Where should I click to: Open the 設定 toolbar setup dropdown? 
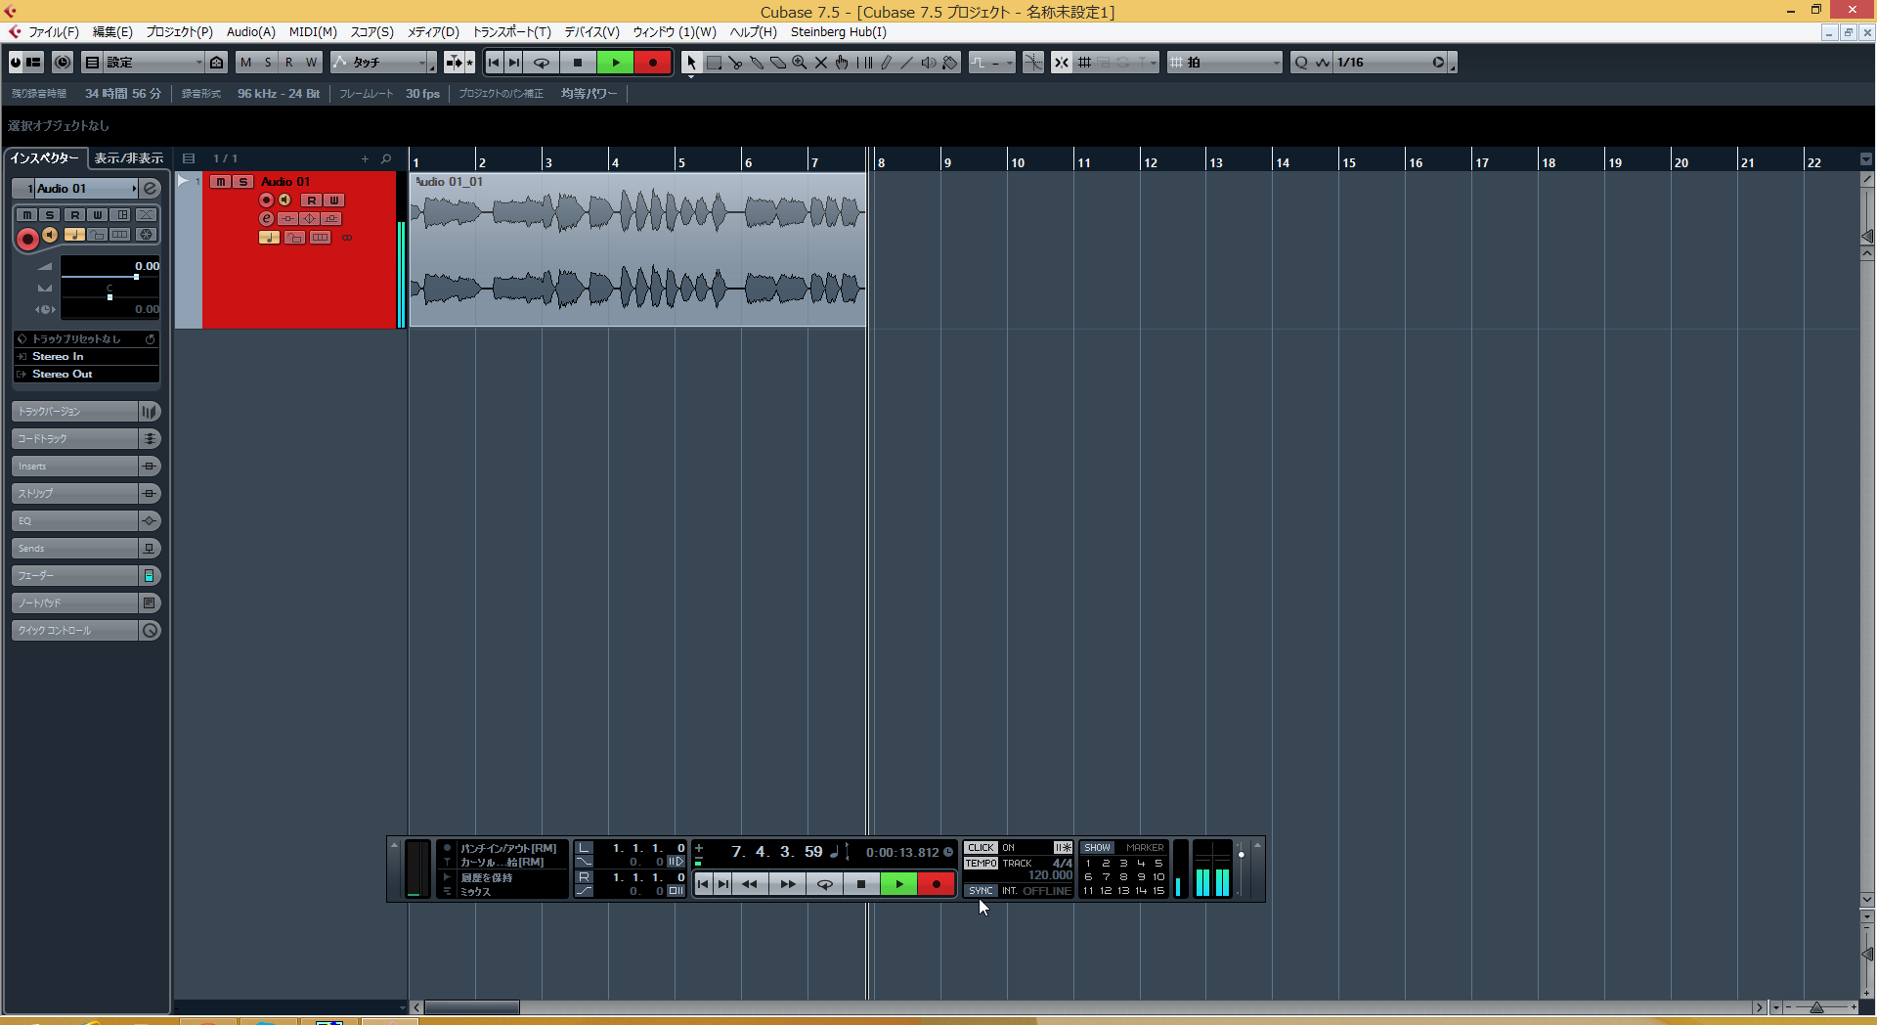pyautogui.click(x=153, y=63)
